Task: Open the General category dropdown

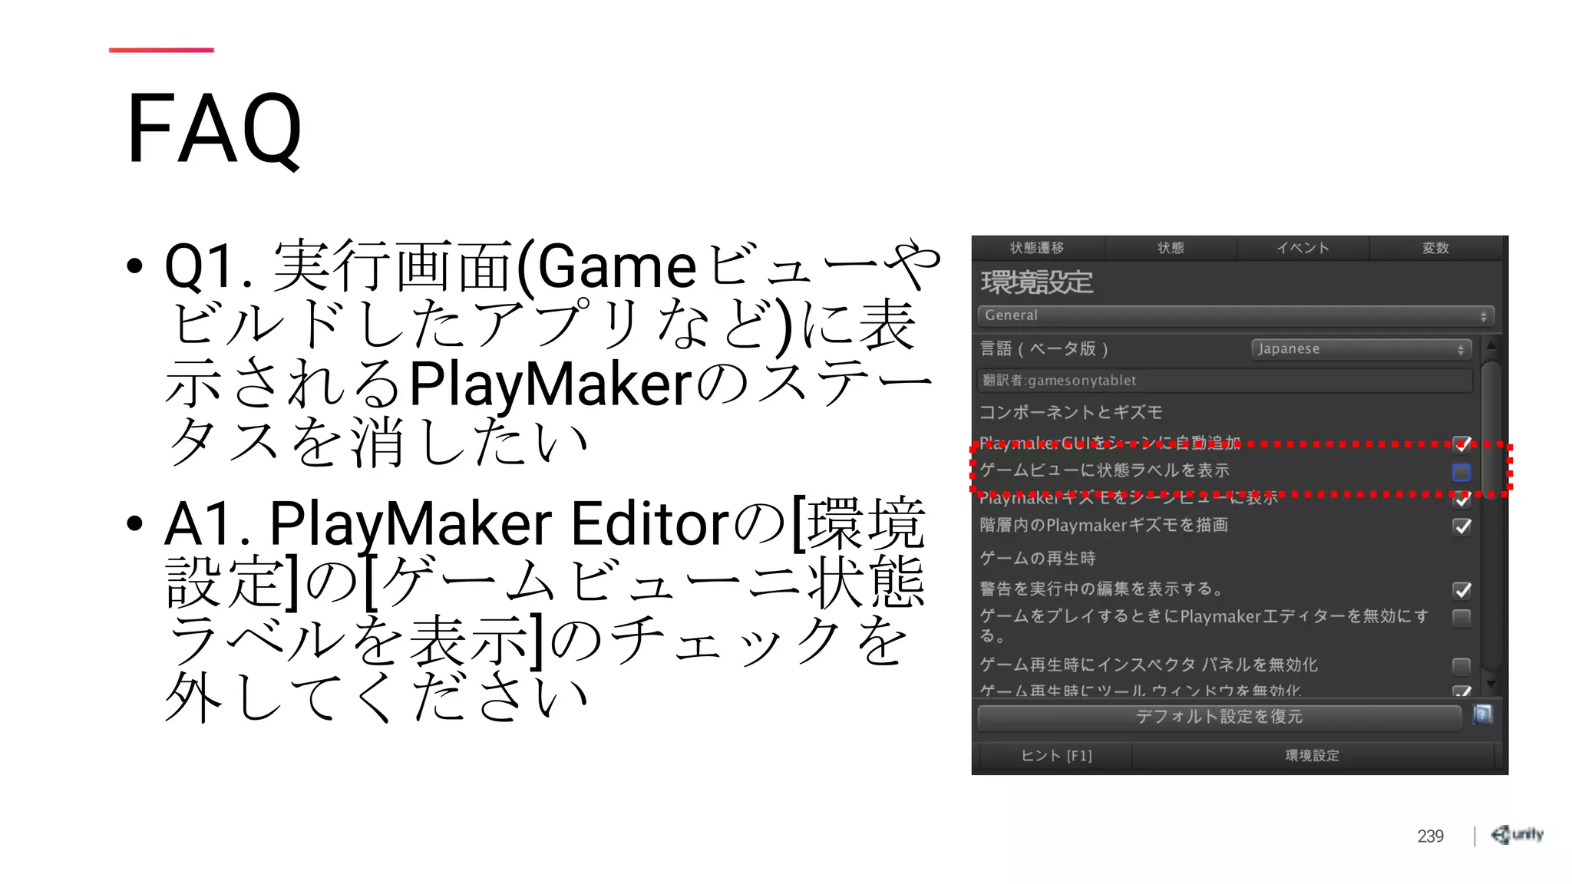Action: click(1235, 315)
